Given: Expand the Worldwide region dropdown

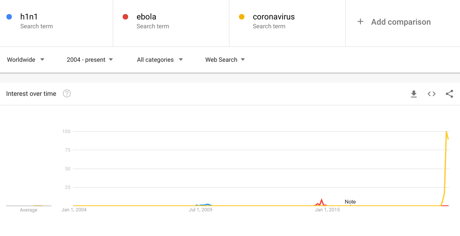Looking at the screenshot, I should (26, 60).
